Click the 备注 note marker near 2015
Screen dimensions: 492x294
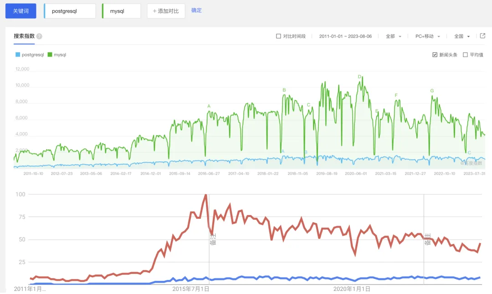(x=213, y=239)
